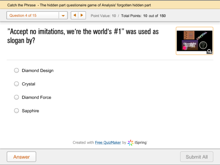
Task: Click the 'Diamond Force' answer label
Action: tap(37, 97)
